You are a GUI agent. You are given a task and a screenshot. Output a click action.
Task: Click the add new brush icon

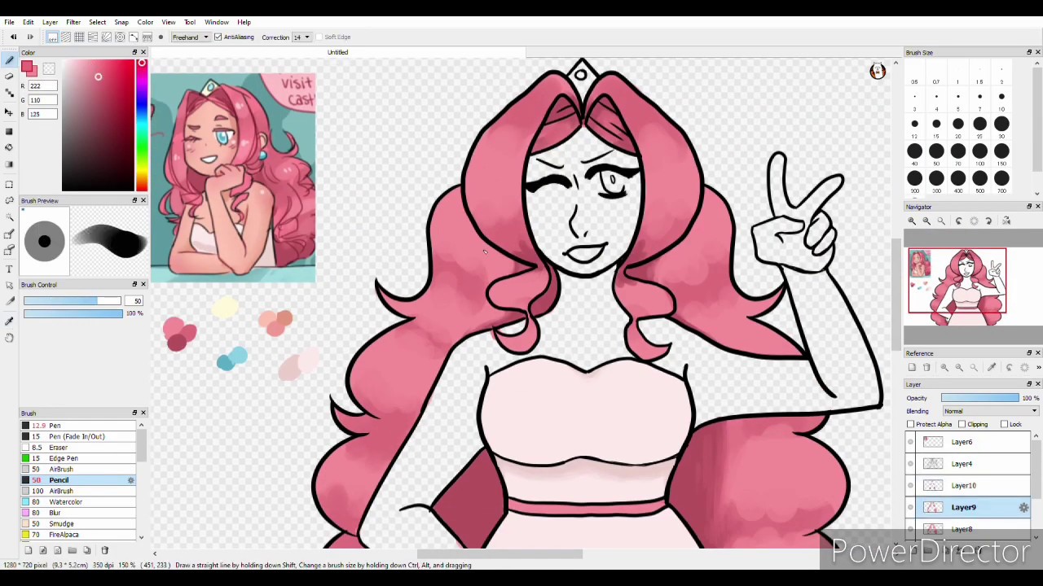click(x=28, y=550)
